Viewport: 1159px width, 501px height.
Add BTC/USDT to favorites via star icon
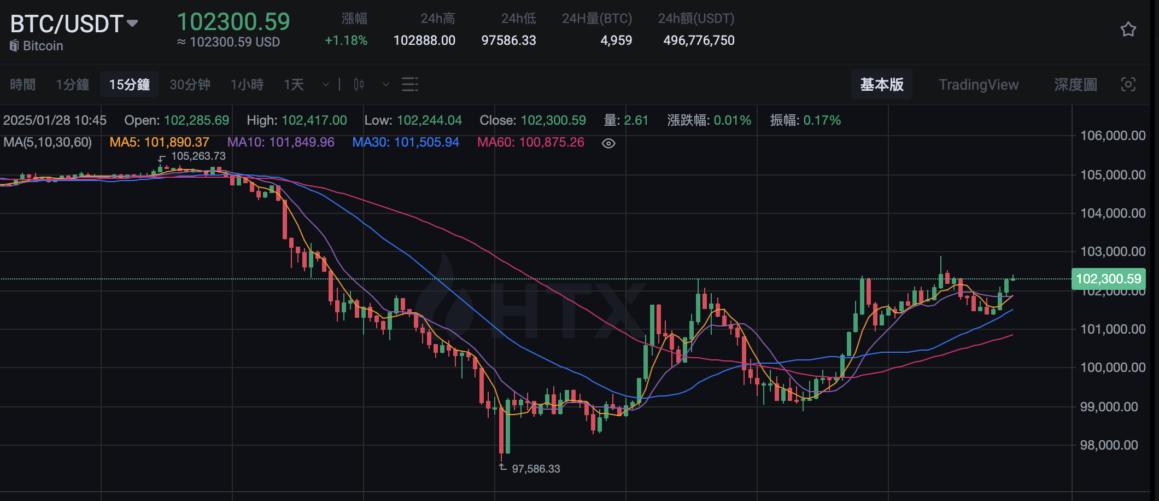tap(1128, 29)
